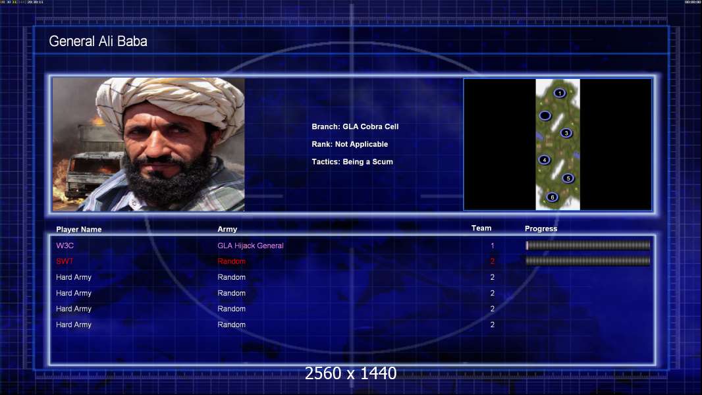702x395 pixels.
Task: Click start position 1 on the minimap
Action: (x=559, y=93)
